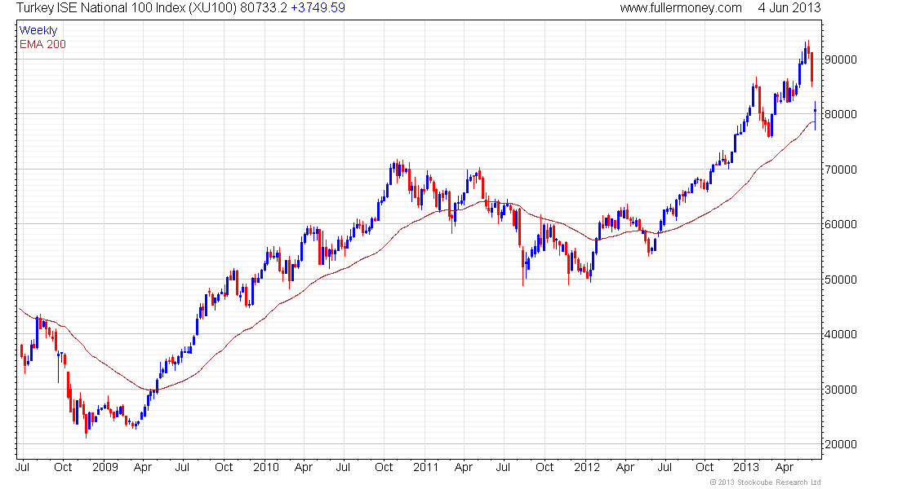Click the 90000 y-axis label

pos(841,59)
